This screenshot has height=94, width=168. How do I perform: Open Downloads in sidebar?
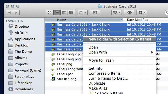click(x=20, y=89)
